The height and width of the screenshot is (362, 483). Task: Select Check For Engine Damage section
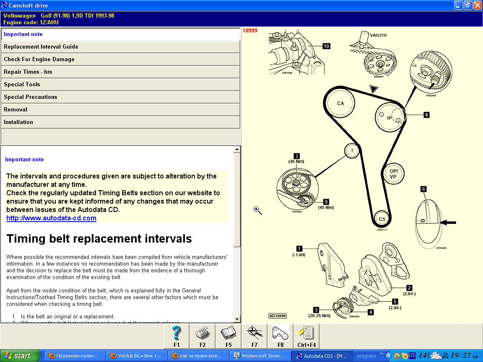tap(120, 59)
